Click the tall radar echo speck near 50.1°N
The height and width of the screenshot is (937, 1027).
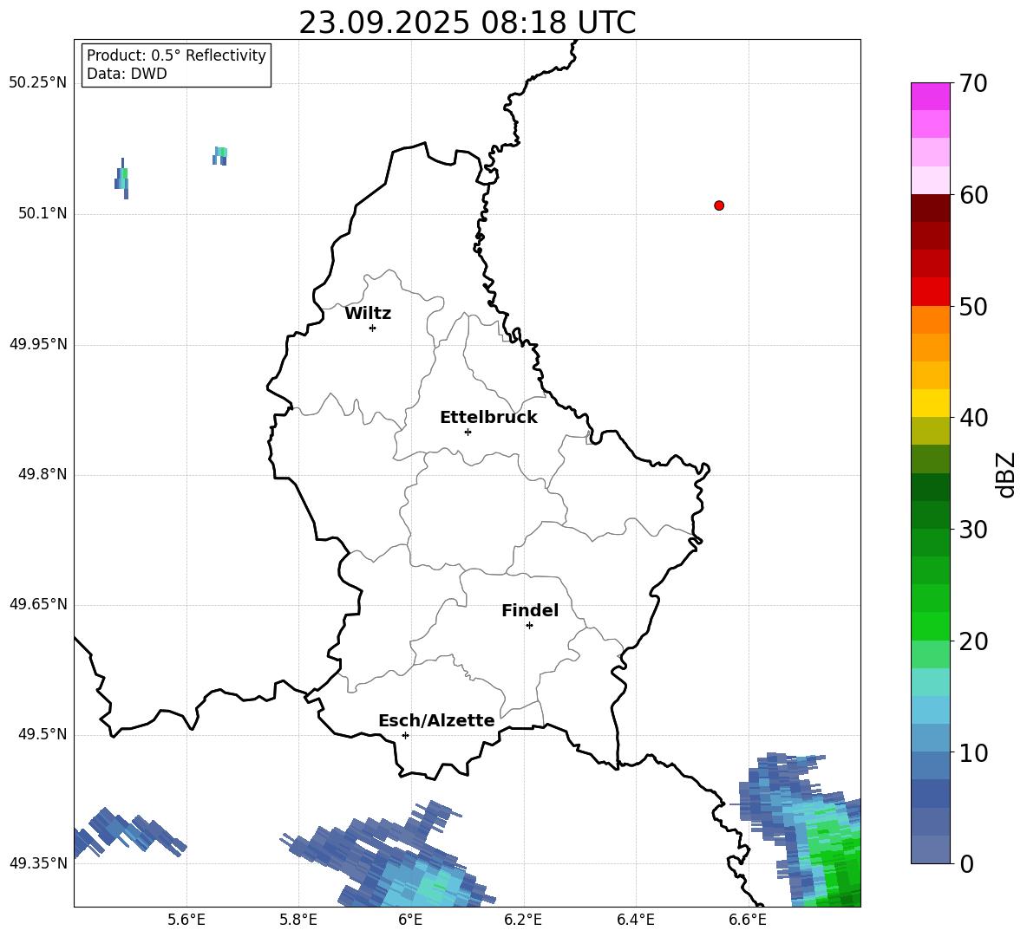coord(121,179)
